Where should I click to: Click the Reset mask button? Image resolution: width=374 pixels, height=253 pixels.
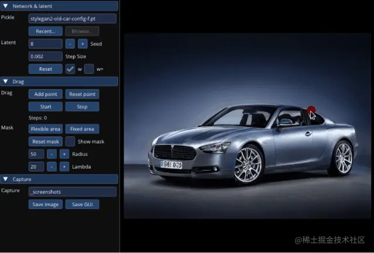point(46,142)
